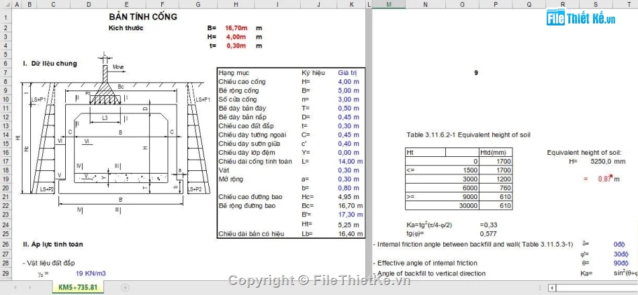Click the 'Ht' header cell in soil table
Image resolution: width=638 pixels, height=295 pixels.
point(425,152)
